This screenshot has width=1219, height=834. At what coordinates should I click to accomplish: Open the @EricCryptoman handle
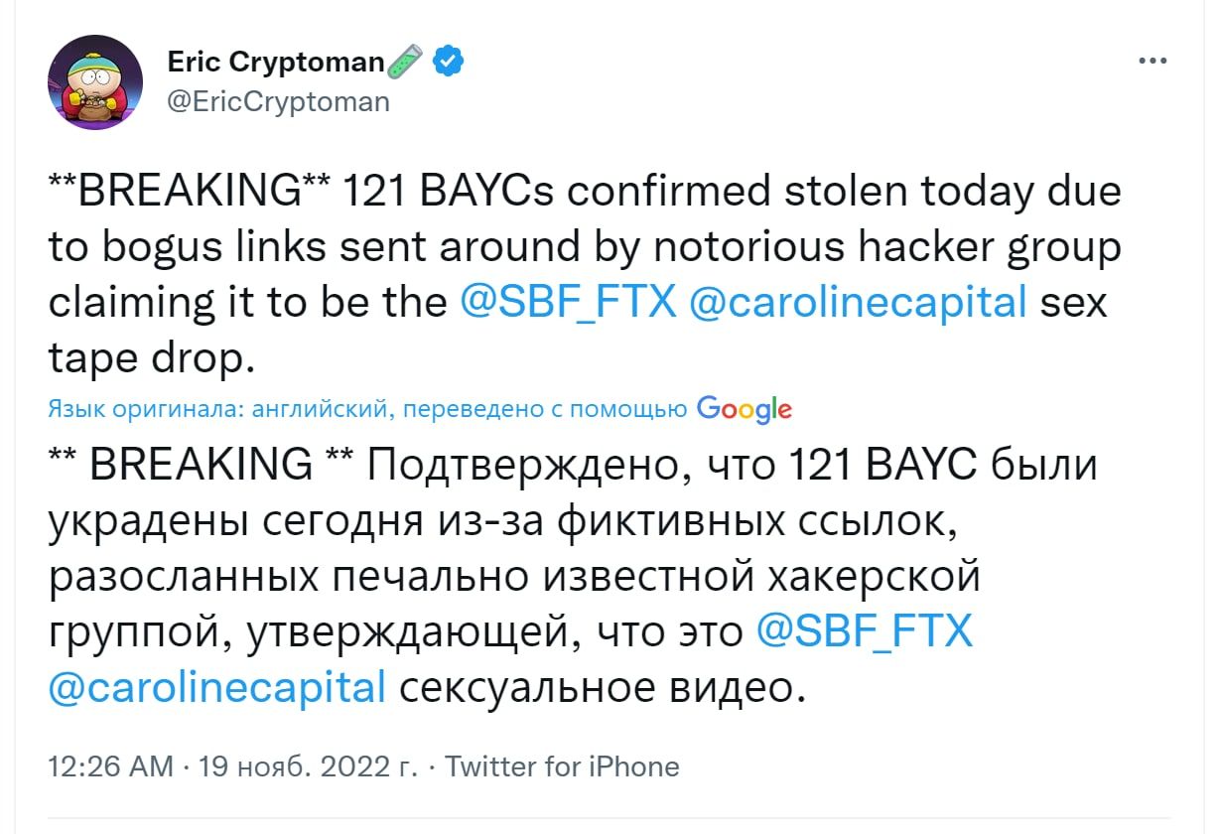point(278,101)
